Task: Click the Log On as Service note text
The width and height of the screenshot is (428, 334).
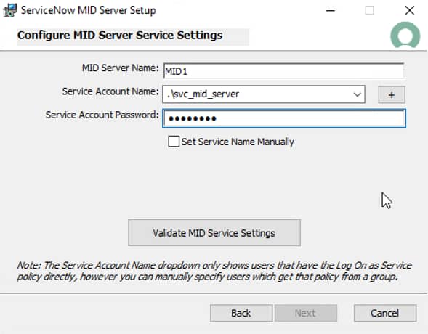Action: pos(214,271)
